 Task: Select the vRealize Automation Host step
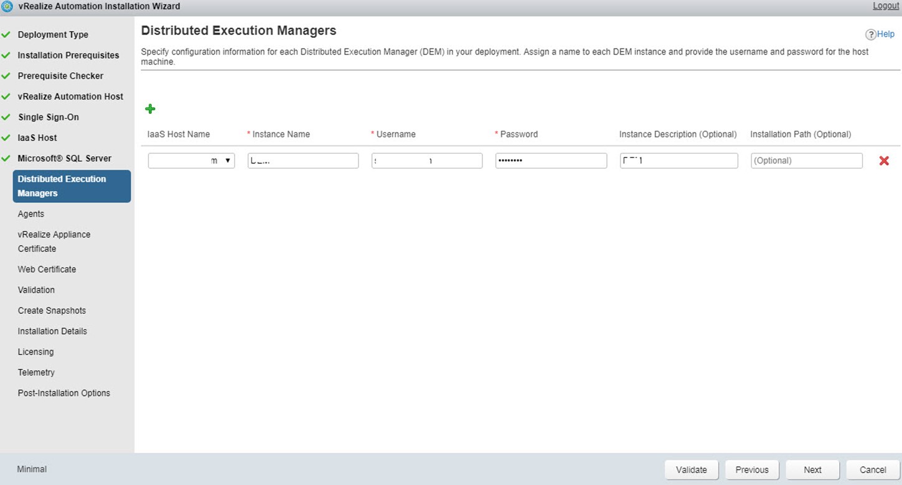70,96
